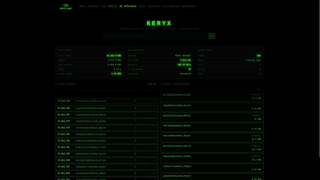Open the DAG page

pos(104,6)
